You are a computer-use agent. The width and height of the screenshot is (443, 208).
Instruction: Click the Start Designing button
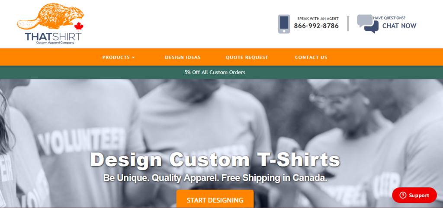click(215, 200)
